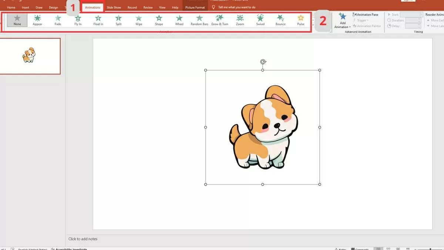Adjust the zoom slider in status bar
The height and width of the screenshot is (250, 444).
430,249
